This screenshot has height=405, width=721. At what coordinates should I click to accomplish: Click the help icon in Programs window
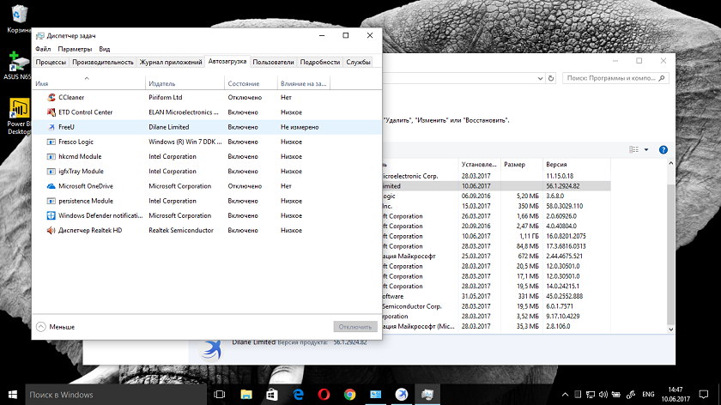click(x=663, y=150)
